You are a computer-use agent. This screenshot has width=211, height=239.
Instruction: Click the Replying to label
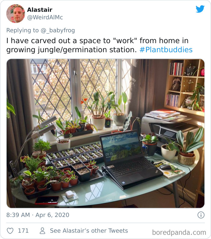[x=23, y=30]
